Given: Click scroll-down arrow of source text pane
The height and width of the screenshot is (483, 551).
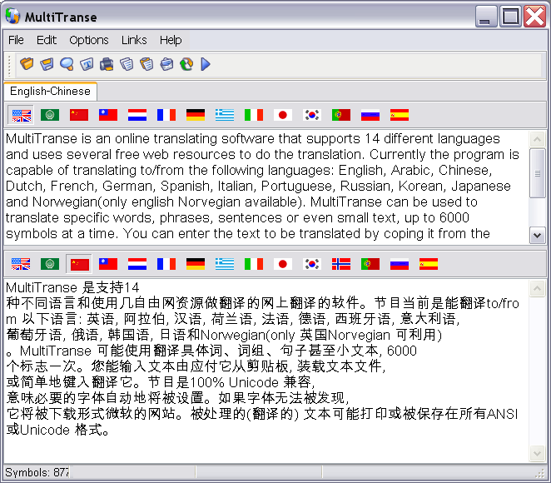Looking at the screenshot, I should (x=537, y=235).
